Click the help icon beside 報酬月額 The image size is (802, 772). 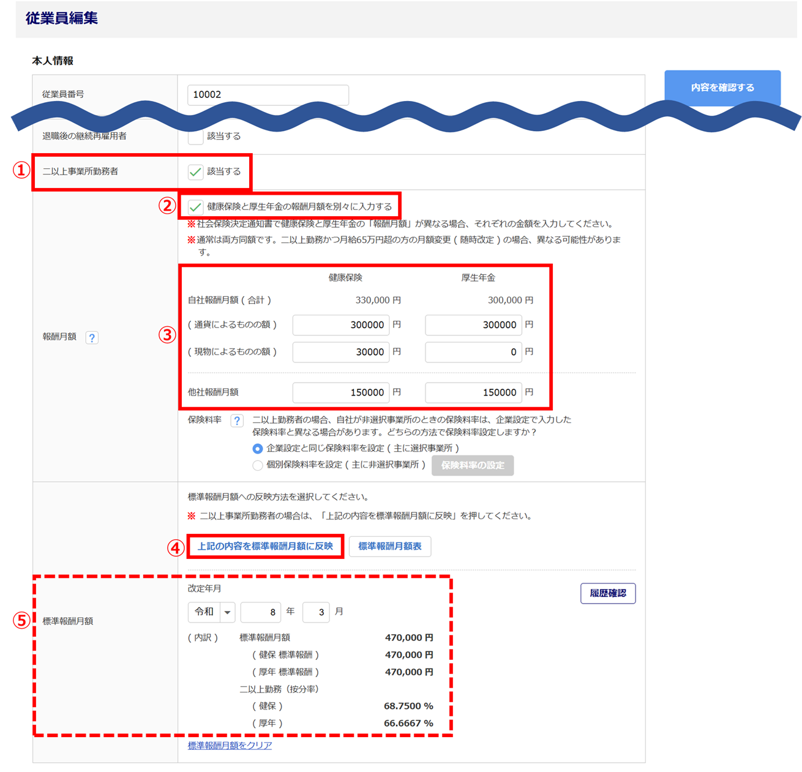(92, 337)
